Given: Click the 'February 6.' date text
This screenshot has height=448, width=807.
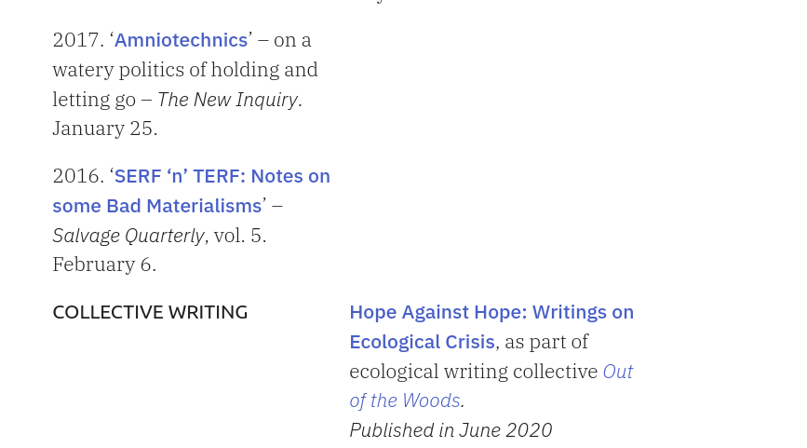Looking at the screenshot, I should click(x=104, y=265).
